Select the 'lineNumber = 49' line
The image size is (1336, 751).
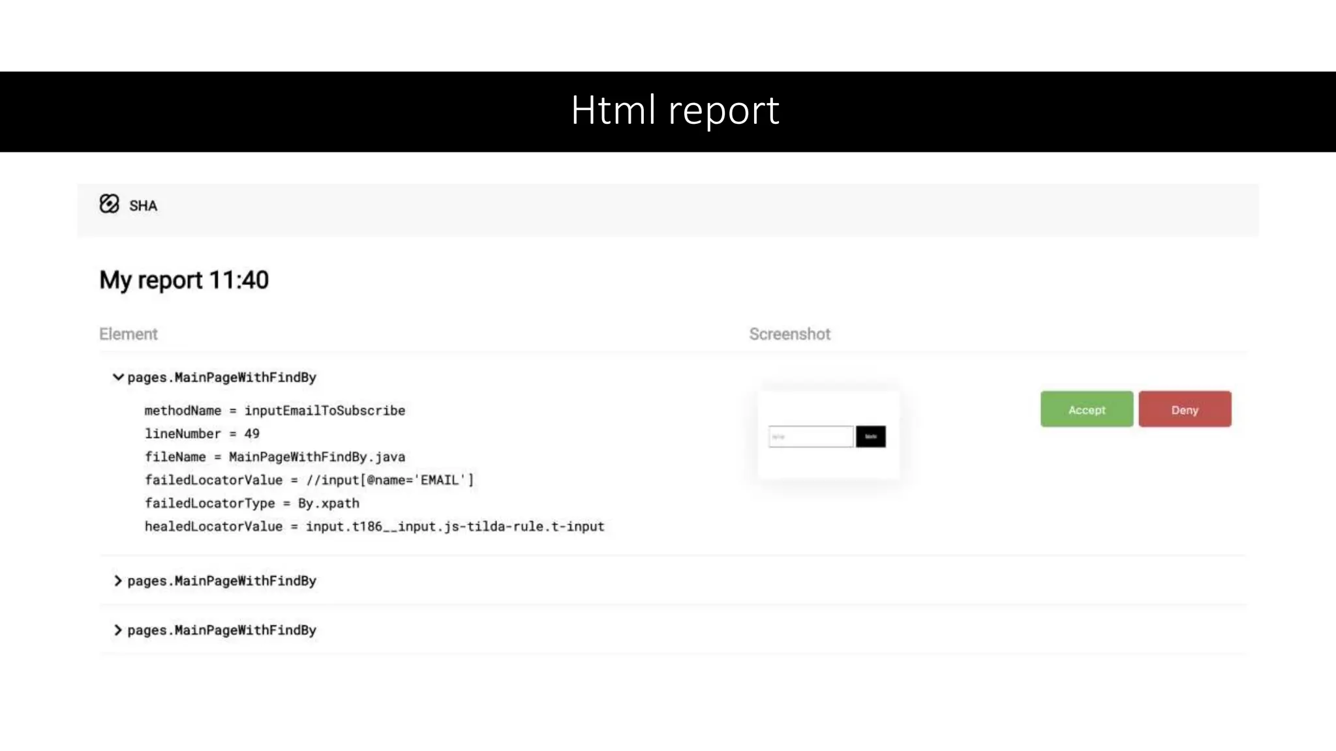click(x=202, y=434)
